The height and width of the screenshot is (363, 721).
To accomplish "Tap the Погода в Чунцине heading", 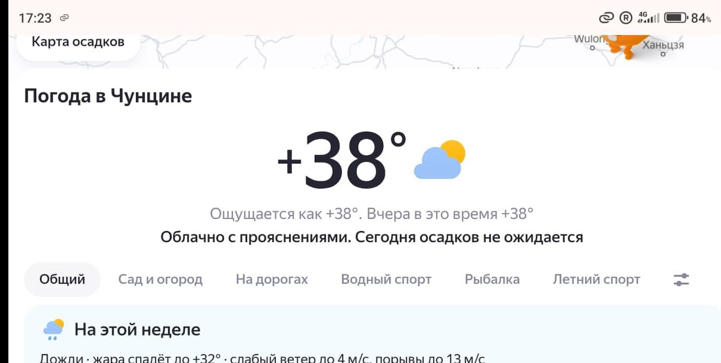I will coord(108,95).
